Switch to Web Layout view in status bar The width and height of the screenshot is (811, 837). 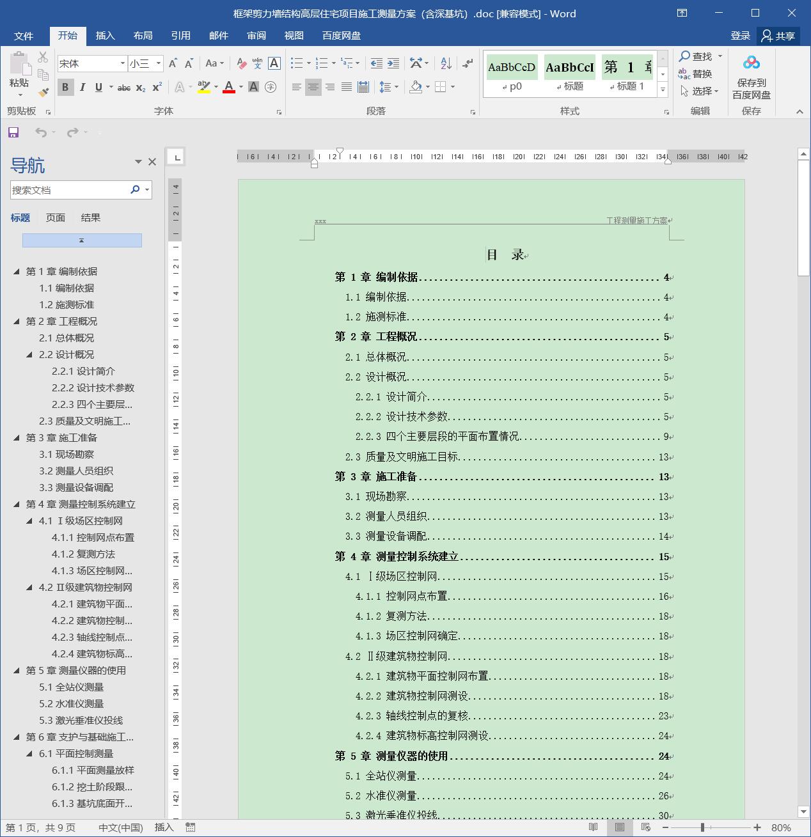[645, 827]
